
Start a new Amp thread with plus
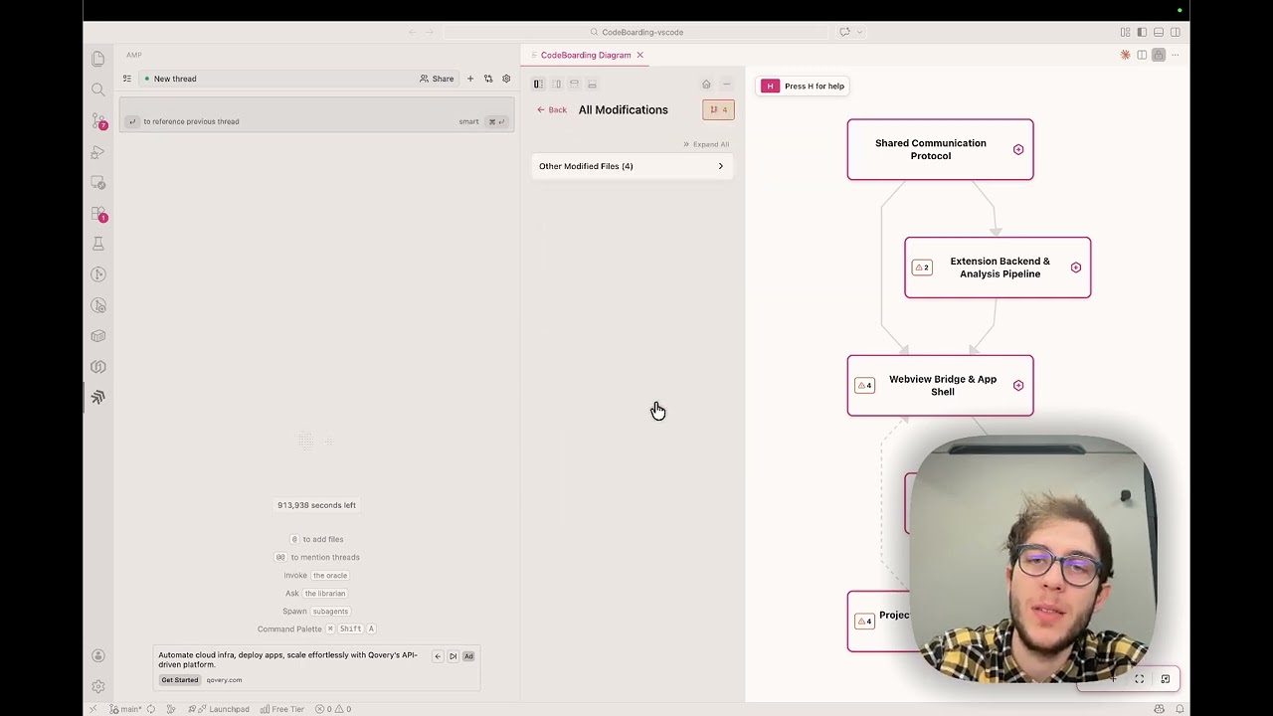[470, 79]
